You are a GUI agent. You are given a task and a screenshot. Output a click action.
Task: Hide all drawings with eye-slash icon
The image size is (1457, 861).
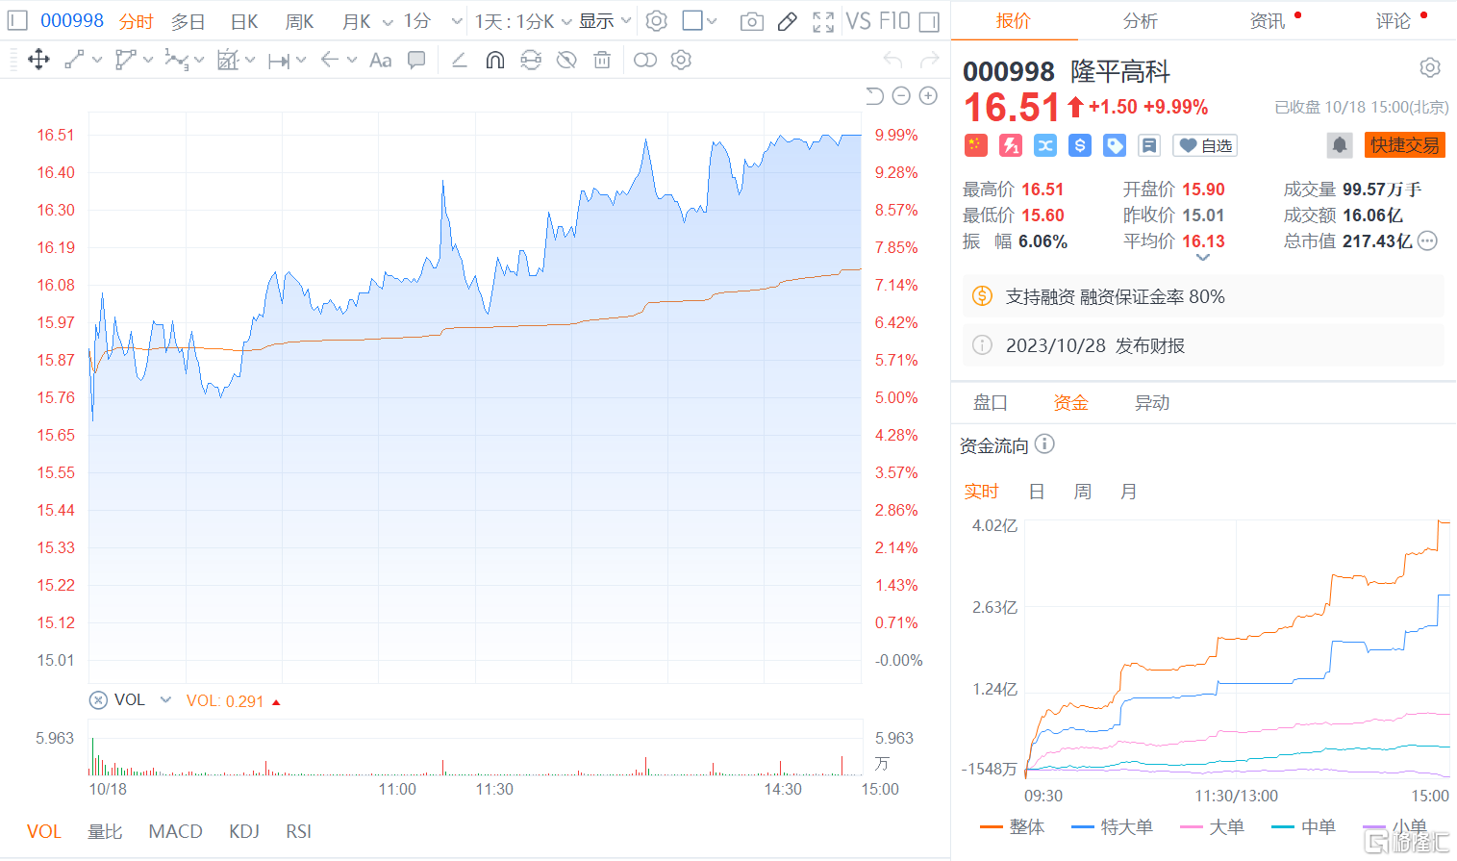pyautogui.click(x=566, y=60)
